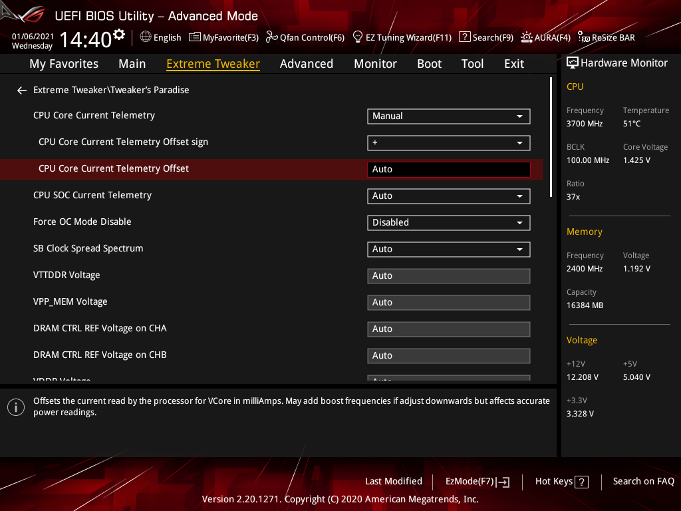Screen dimensions: 681x511
Task: Select SB Clock Spread Spectrum label
Action: tap(88, 249)
